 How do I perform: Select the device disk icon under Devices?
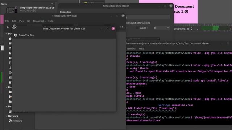(10, 111)
